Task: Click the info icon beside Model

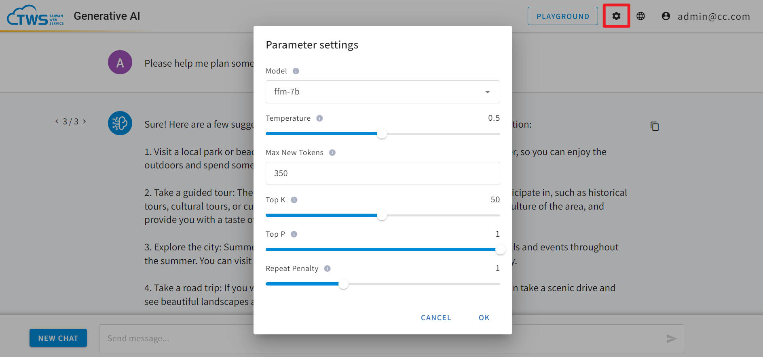Action: 296,71
